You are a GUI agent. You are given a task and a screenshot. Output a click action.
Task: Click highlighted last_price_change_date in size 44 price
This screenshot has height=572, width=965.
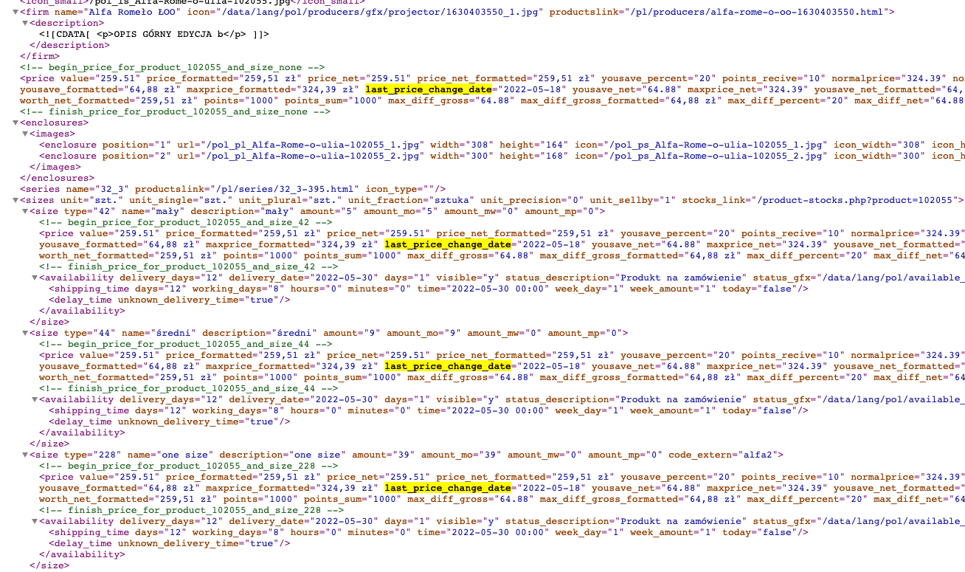pyautogui.click(x=448, y=366)
